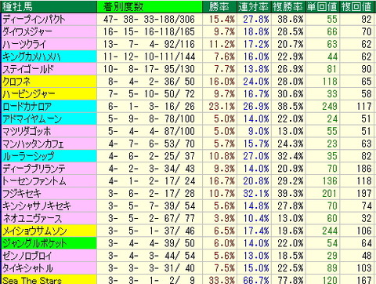Click the 単回値 column header
This screenshot has height=284, width=376.
[322, 7]
